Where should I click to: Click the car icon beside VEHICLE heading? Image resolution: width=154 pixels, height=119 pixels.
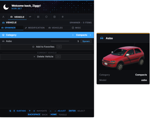[3, 22]
